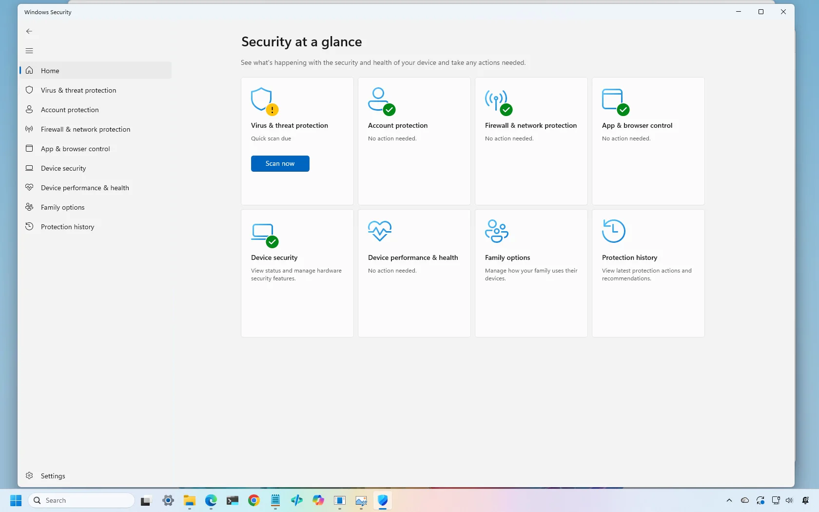Click the Device security laptop card icon

point(264,235)
